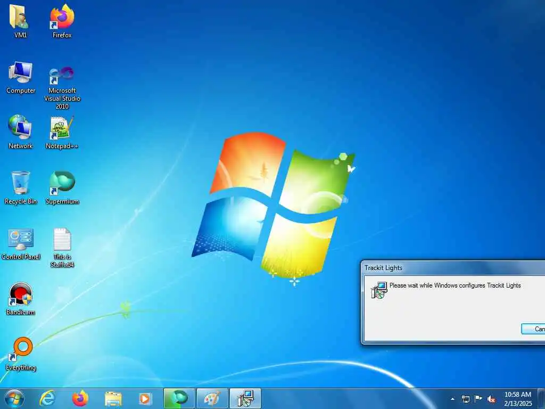This screenshot has height=409, width=545.
Task: Open the Windows Start menu orb
Action: tap(14, 398)
